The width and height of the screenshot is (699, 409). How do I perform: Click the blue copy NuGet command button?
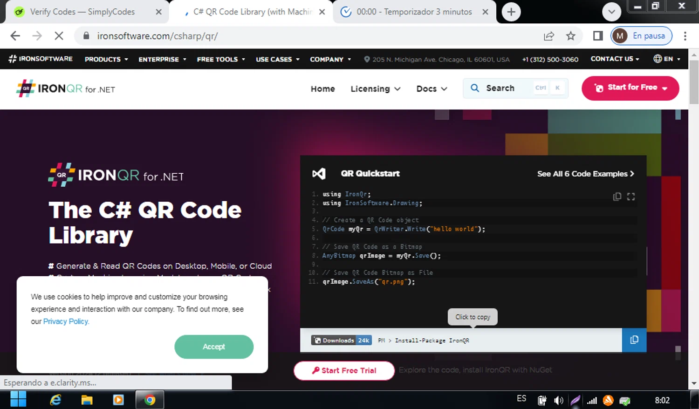click(634, 340)
